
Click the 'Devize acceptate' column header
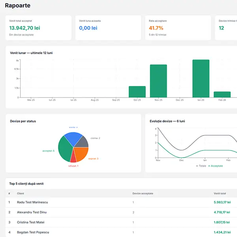tap(143, 194)
